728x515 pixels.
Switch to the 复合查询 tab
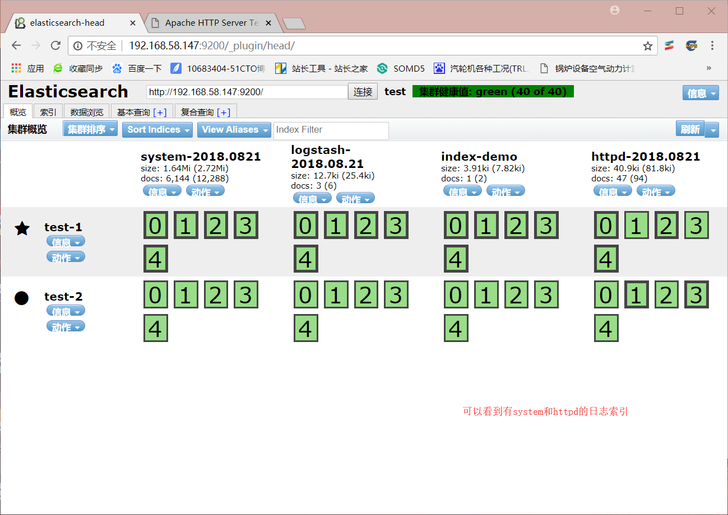tap(206, 112)
